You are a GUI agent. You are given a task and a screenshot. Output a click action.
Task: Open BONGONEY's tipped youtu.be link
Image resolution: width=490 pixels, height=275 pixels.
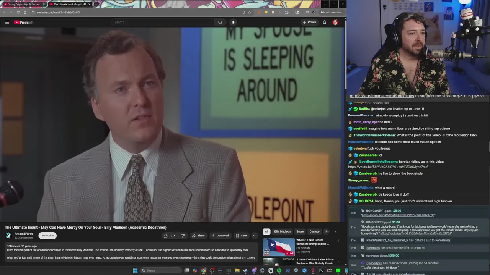coord(398,215)
